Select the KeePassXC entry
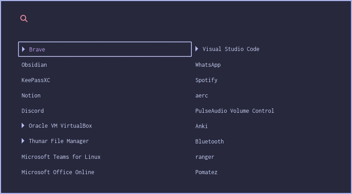Screen dimensions: 352x194 tap(36, 80)
